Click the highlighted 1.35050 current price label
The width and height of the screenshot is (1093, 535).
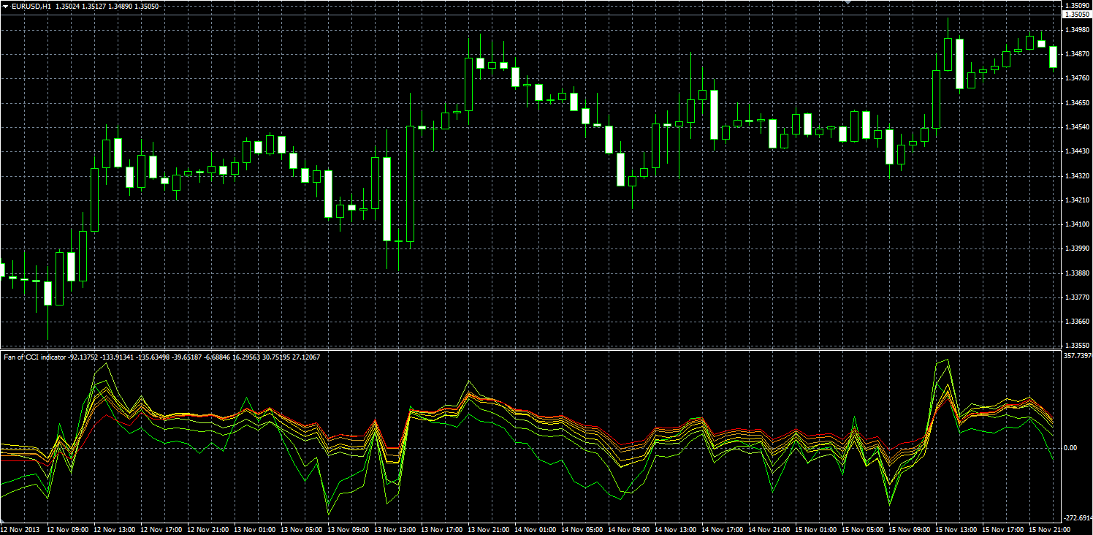[x=1078, y=15]
